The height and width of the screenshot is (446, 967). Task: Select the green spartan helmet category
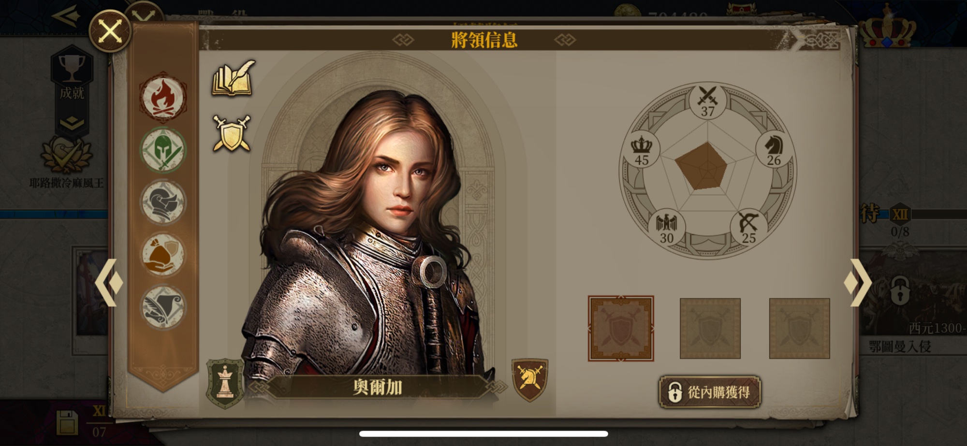pos(163,150)
